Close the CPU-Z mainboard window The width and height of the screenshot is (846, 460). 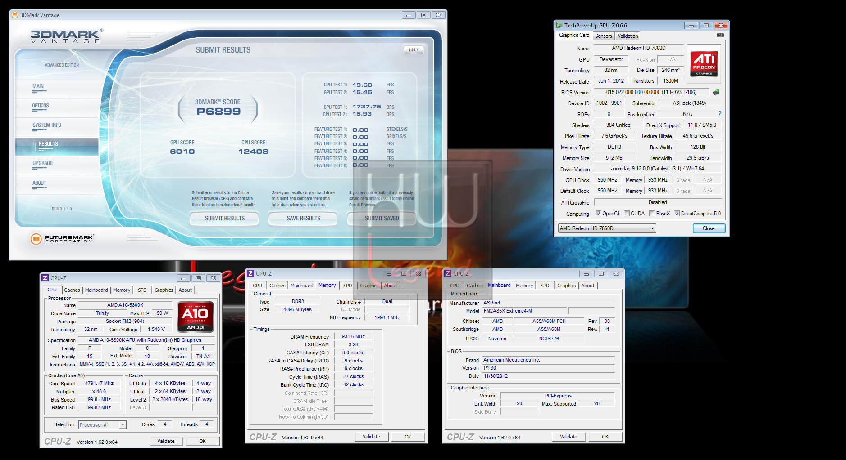pos(616,274)
